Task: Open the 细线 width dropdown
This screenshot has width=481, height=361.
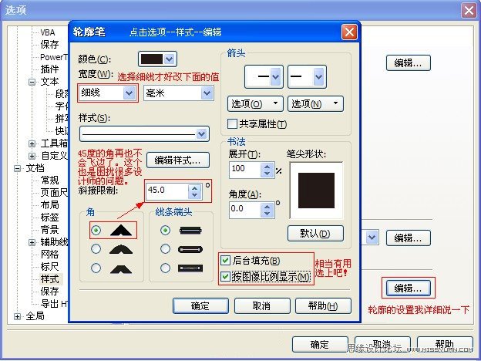Action: 107,93
